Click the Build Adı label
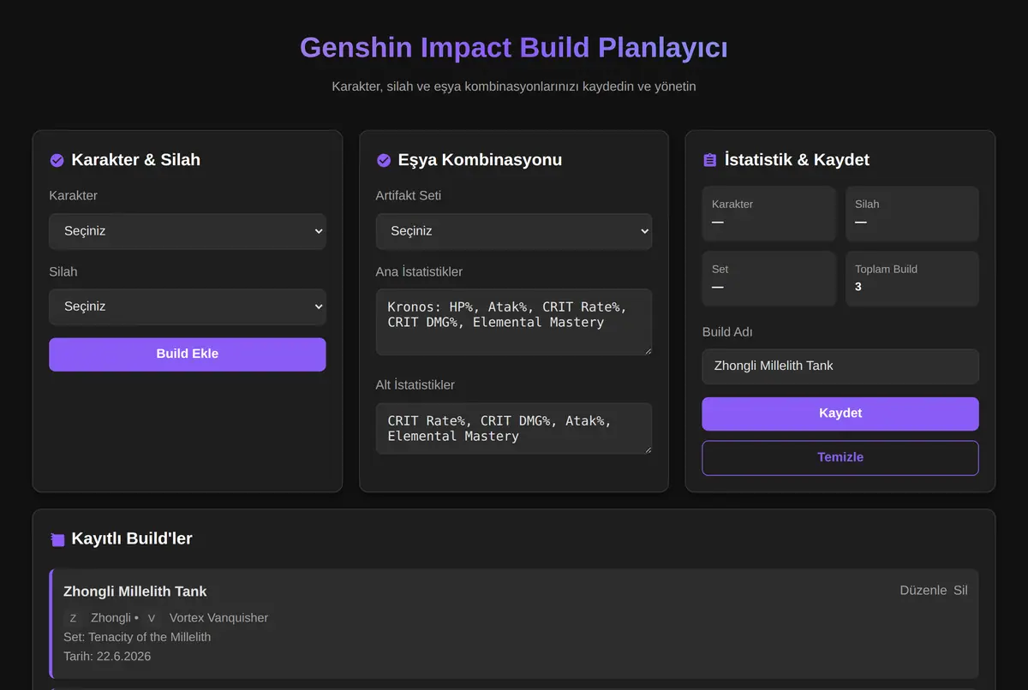This screenshot has height=690, width=1028. [727, 332]
